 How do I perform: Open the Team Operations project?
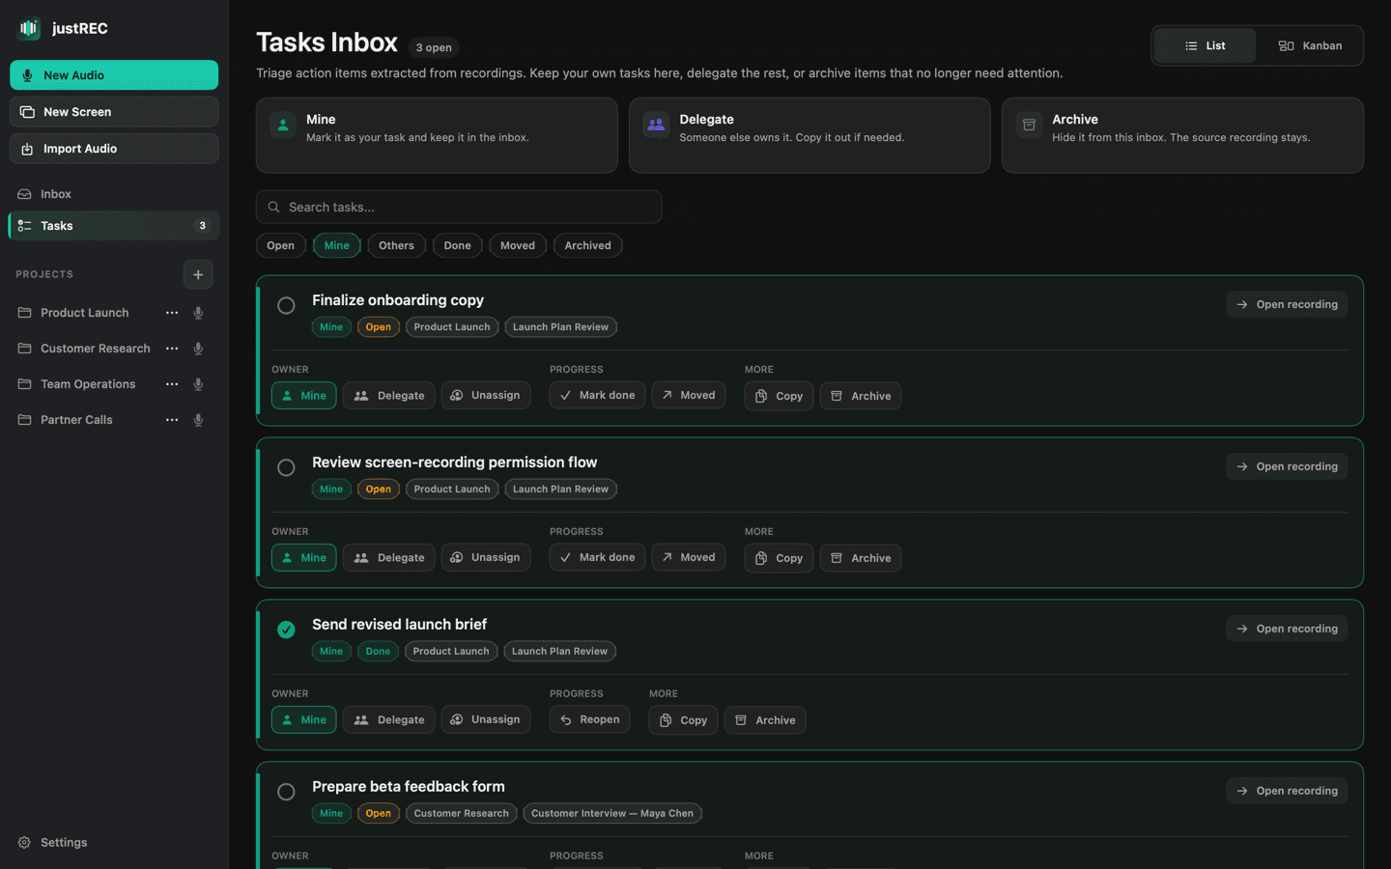87,384
